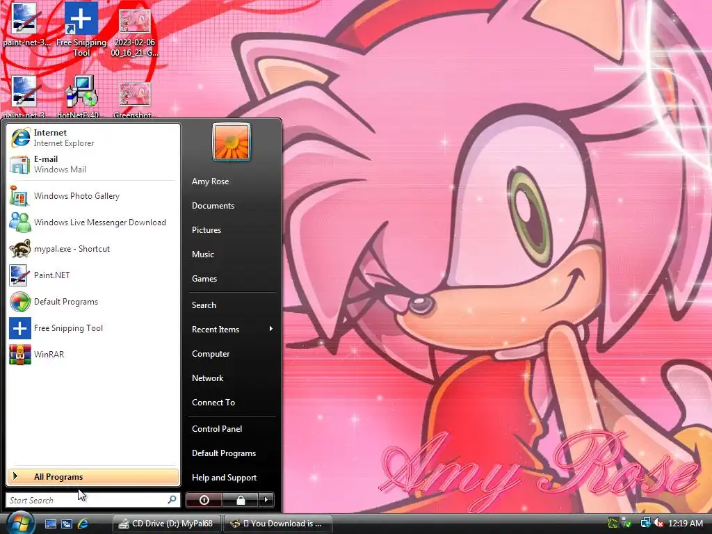Screen dimensions: 712x534
Task: Open Default Programs with the globe icon
Action: [93, 302]
